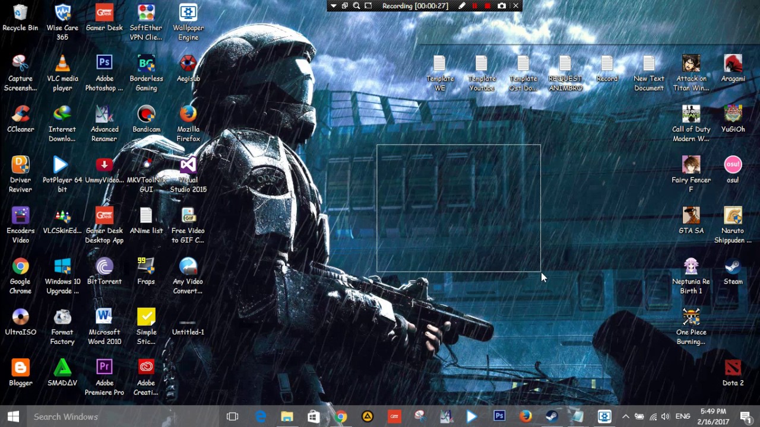
Task: Select the Call of Duty Modern Warfare icon
Action: tap(691, 123)
